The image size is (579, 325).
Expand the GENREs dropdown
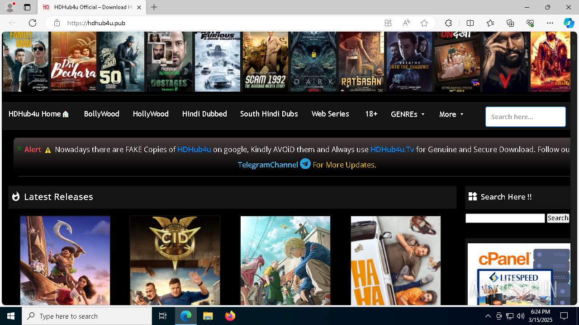click(x=408, y=115)
